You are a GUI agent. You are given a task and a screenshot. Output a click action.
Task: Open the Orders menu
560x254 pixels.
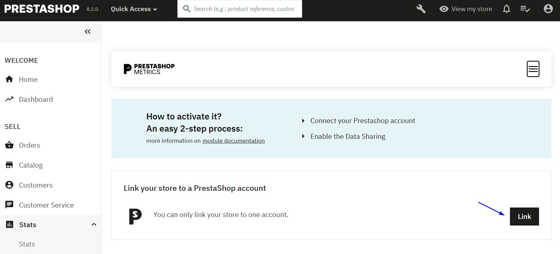[x=29, y=145]
